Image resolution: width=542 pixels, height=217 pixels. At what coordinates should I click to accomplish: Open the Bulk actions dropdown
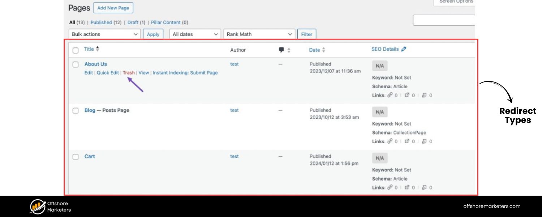[104, 34]
